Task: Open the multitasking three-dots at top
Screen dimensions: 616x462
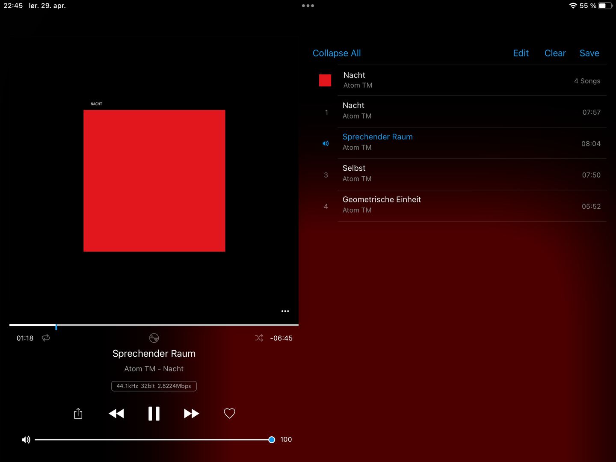Action: tap(308, 6)
